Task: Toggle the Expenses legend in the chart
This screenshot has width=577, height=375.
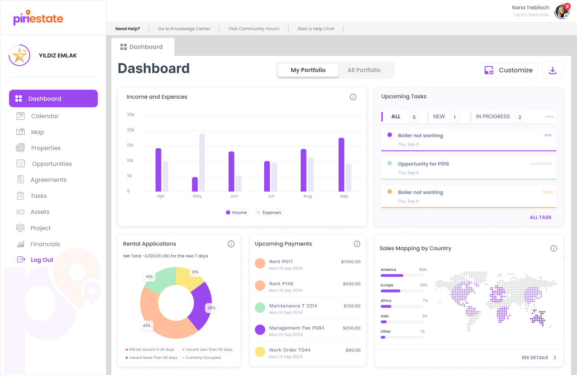Action: pyautogui.click(x=268, y=212)
